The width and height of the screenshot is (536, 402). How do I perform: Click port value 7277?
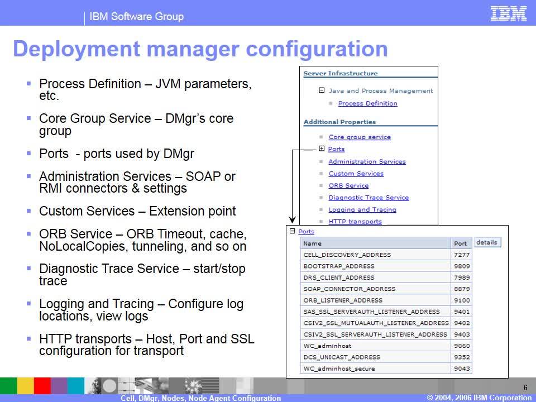[462, 255]
